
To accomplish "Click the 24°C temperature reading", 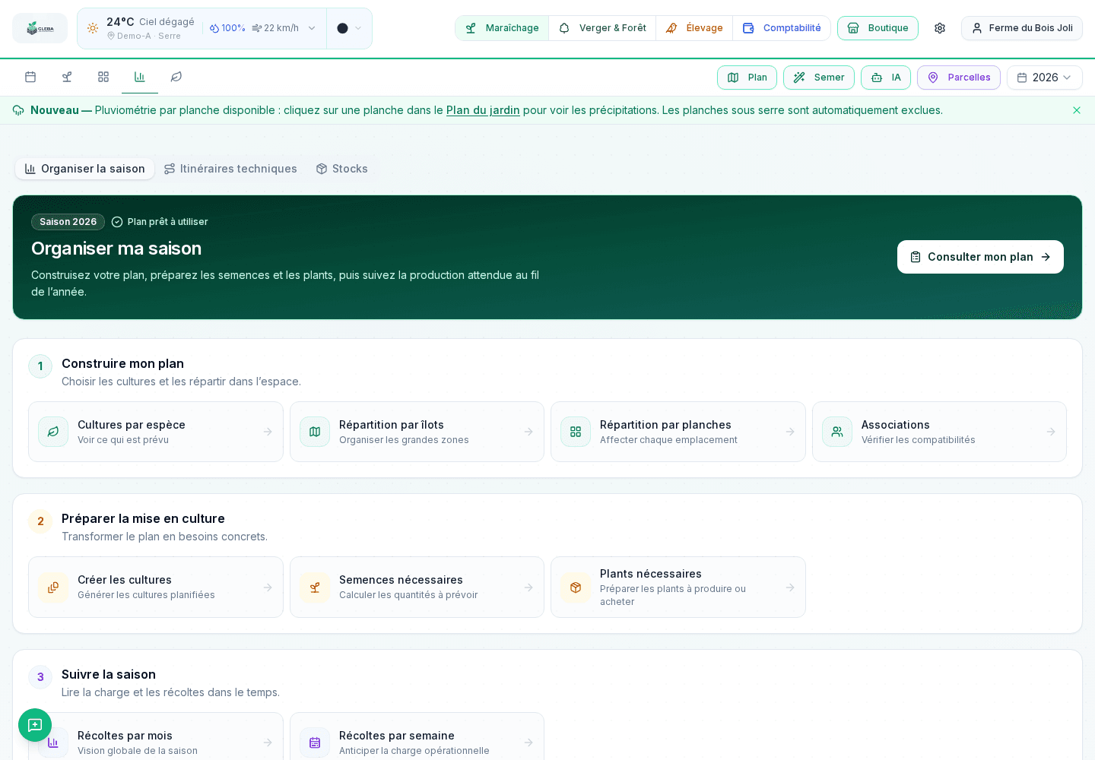I will click(120, 22).
